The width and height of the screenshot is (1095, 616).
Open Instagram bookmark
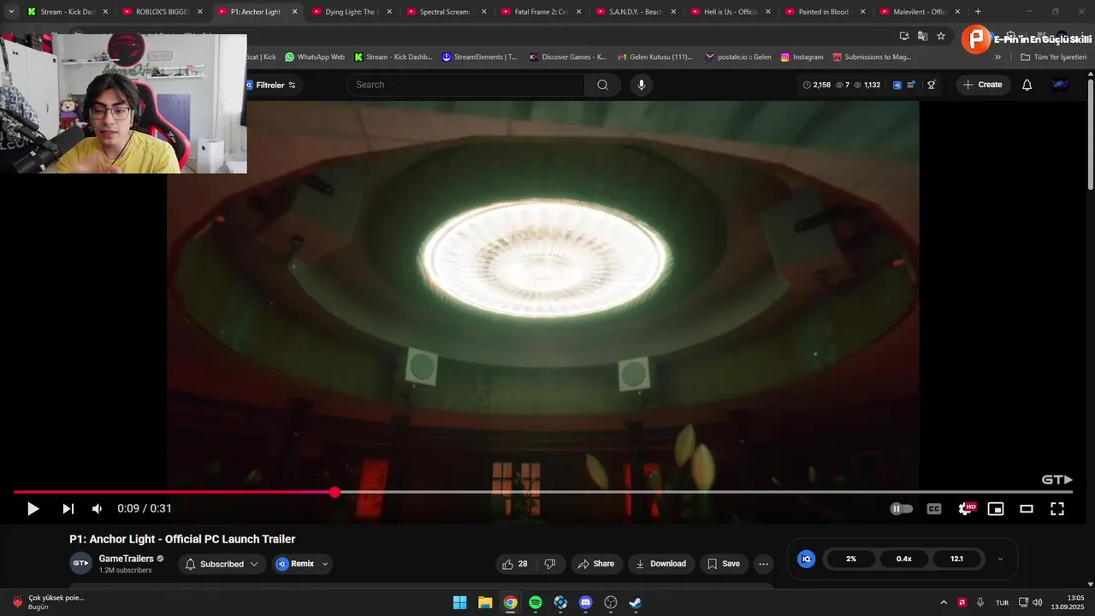click(x=802, y=57)
